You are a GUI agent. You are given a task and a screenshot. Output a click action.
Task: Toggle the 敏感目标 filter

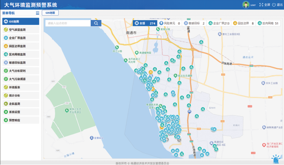pos(194,23)
